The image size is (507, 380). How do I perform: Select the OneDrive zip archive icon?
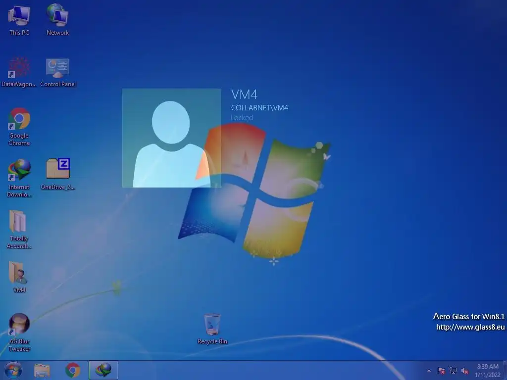[x=58, y=174]
